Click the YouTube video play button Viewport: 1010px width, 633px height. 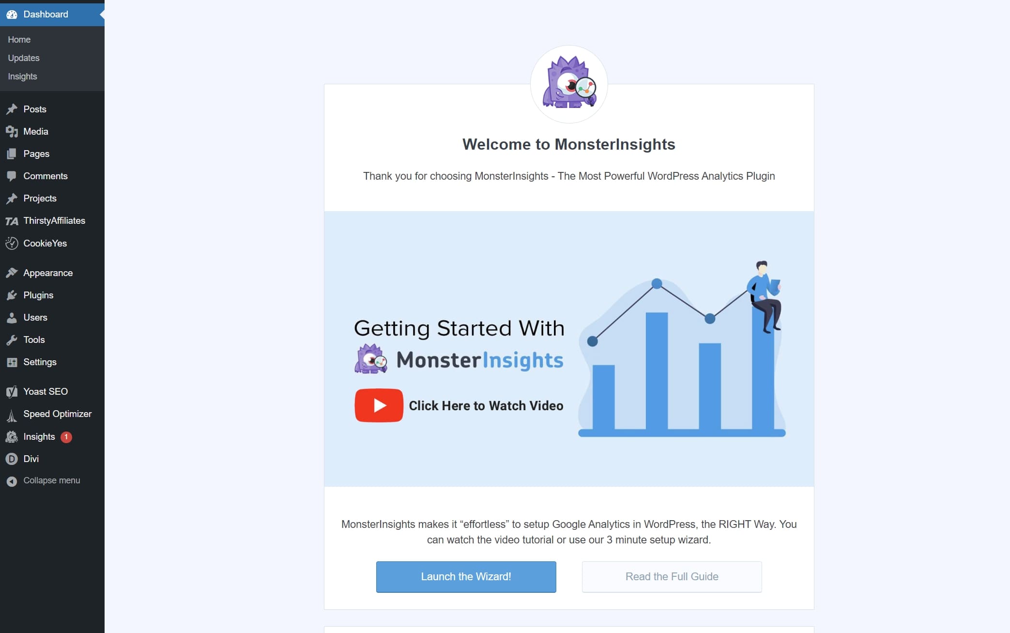point(378,405)
